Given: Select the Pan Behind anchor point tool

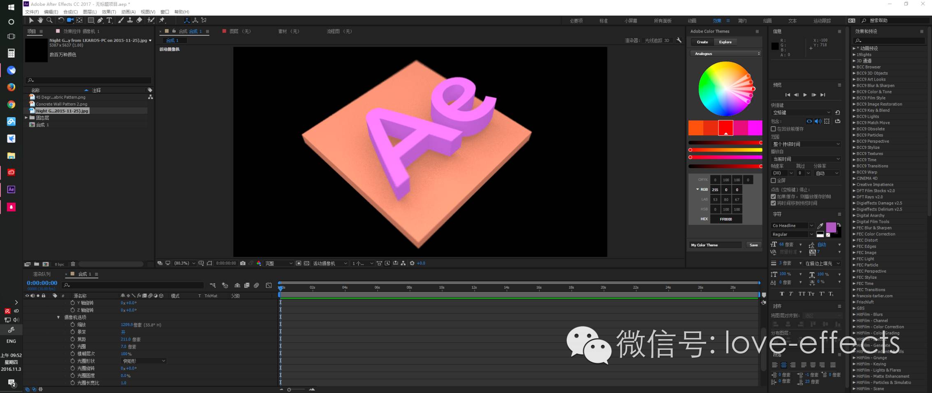Looking at the screenshot, I should 79,20.
